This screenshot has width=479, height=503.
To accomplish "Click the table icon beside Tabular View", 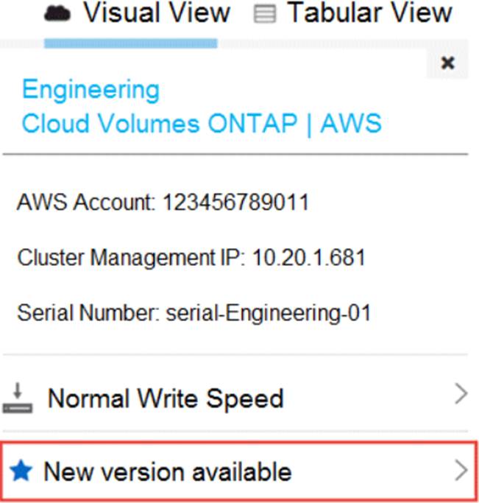I will tap(263, 14).
